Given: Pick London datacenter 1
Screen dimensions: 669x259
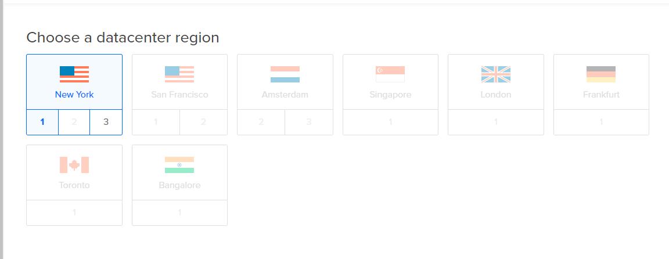Looking at the screenshot, I should 496,122.
